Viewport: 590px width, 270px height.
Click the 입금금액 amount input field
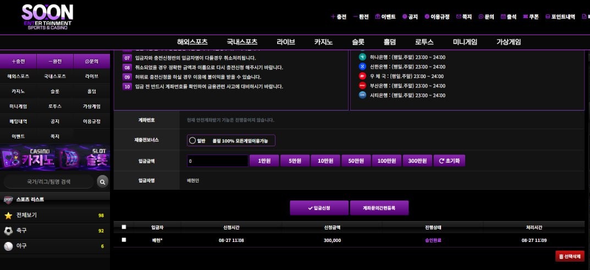pyautogui.click(x=217, y=161)
